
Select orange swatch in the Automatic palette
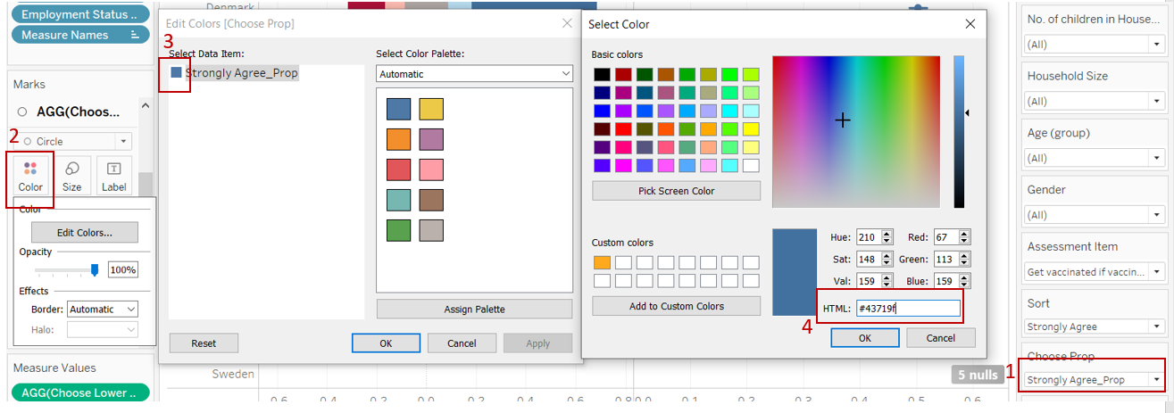click(398, 140)
